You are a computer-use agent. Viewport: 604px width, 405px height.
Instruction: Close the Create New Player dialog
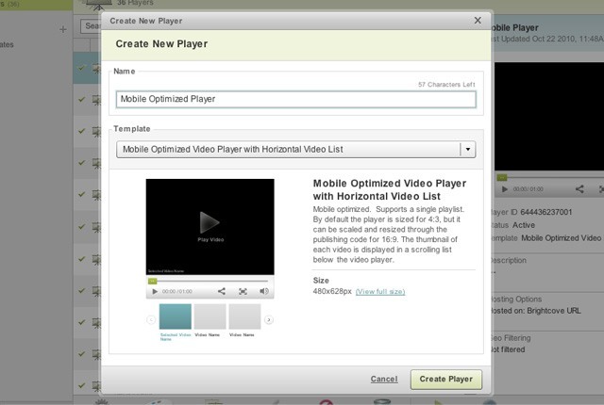tap(478, 21)
